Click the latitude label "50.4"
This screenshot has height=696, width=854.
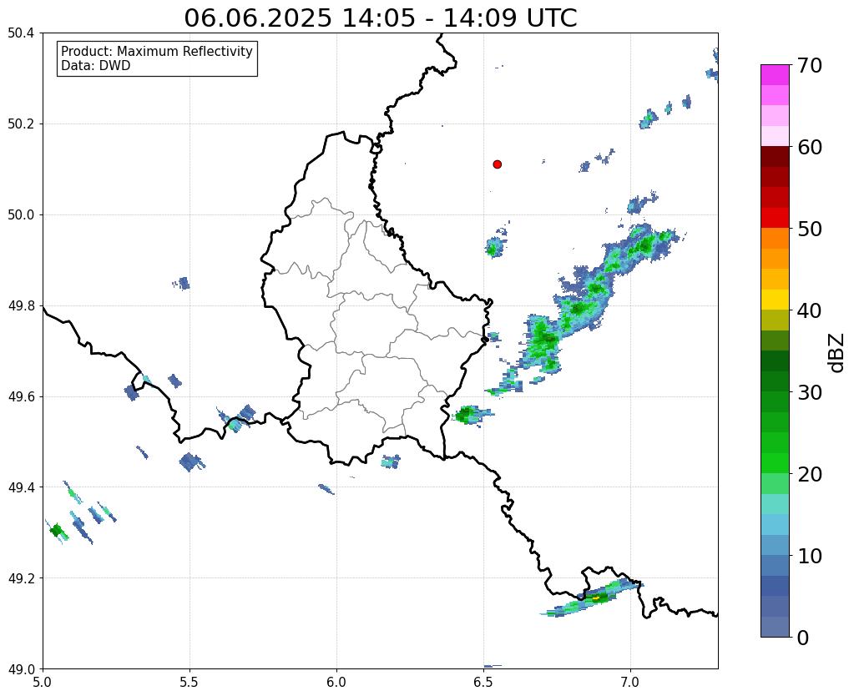point(21,33)
